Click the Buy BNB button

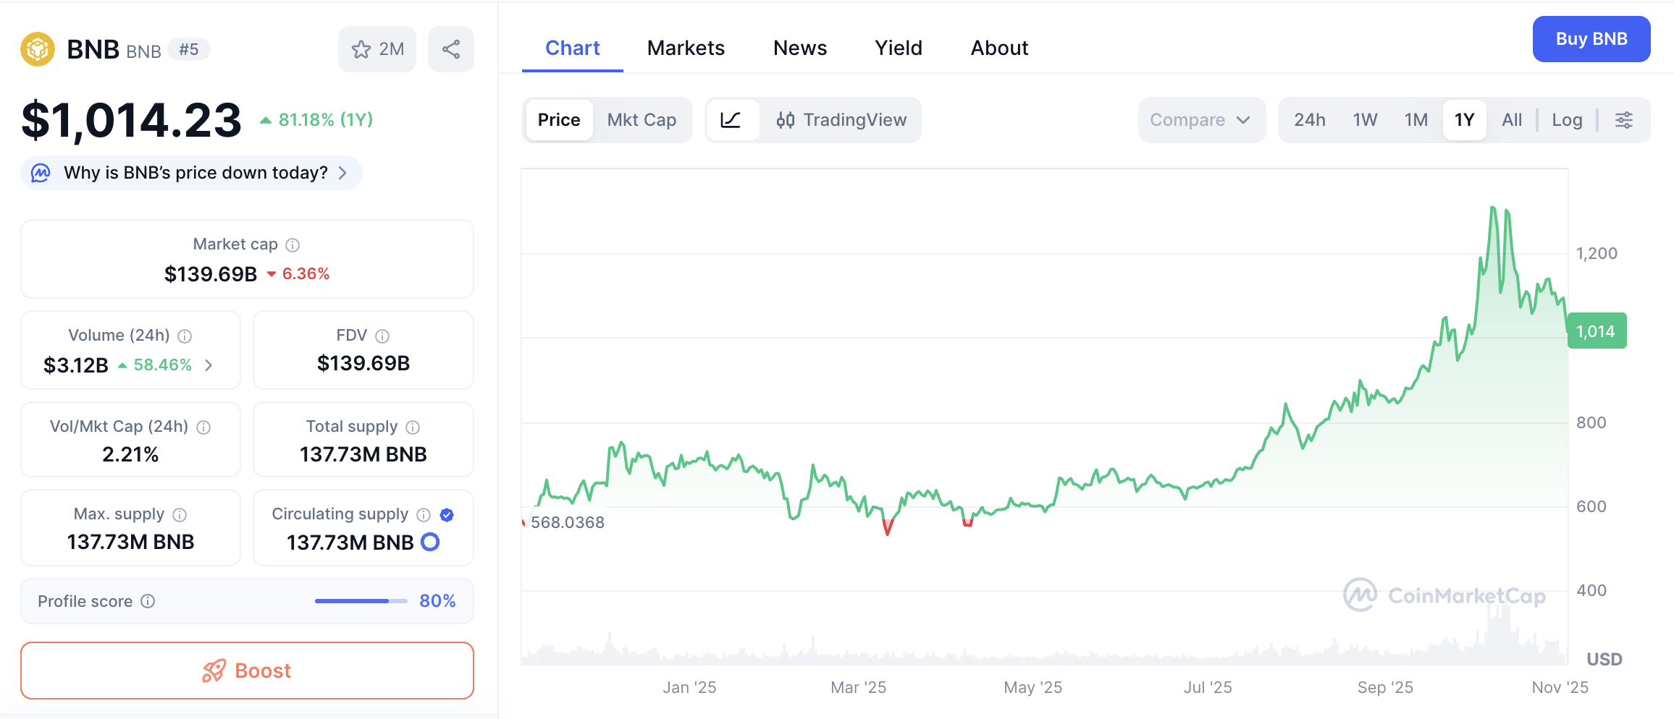coord(1591,39)
